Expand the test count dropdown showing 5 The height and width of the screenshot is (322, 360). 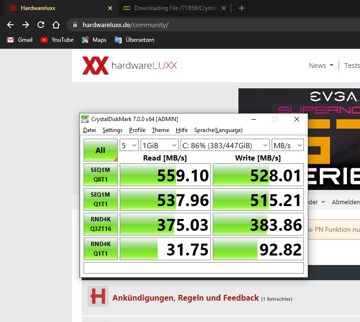[129, 145]
